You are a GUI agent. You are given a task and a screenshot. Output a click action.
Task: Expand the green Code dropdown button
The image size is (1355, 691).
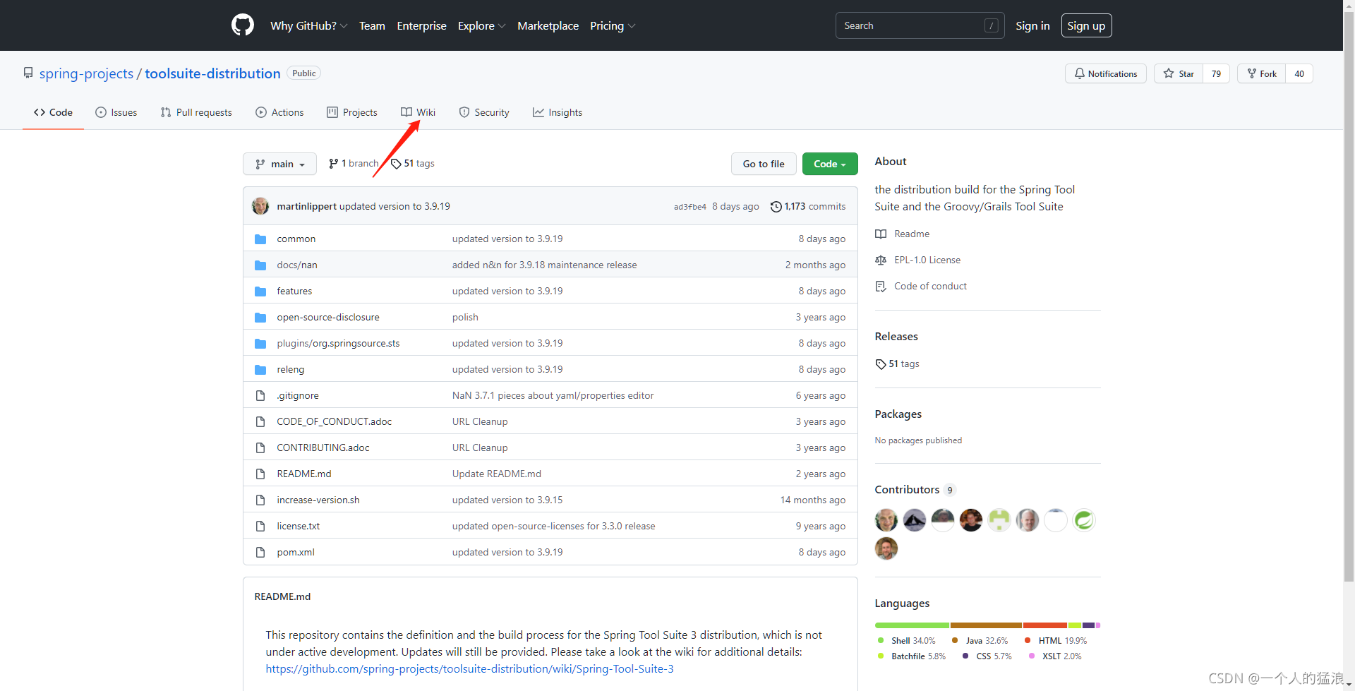pos(830,164)
